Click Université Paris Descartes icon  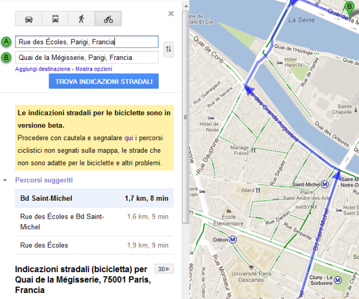point(251,267)
